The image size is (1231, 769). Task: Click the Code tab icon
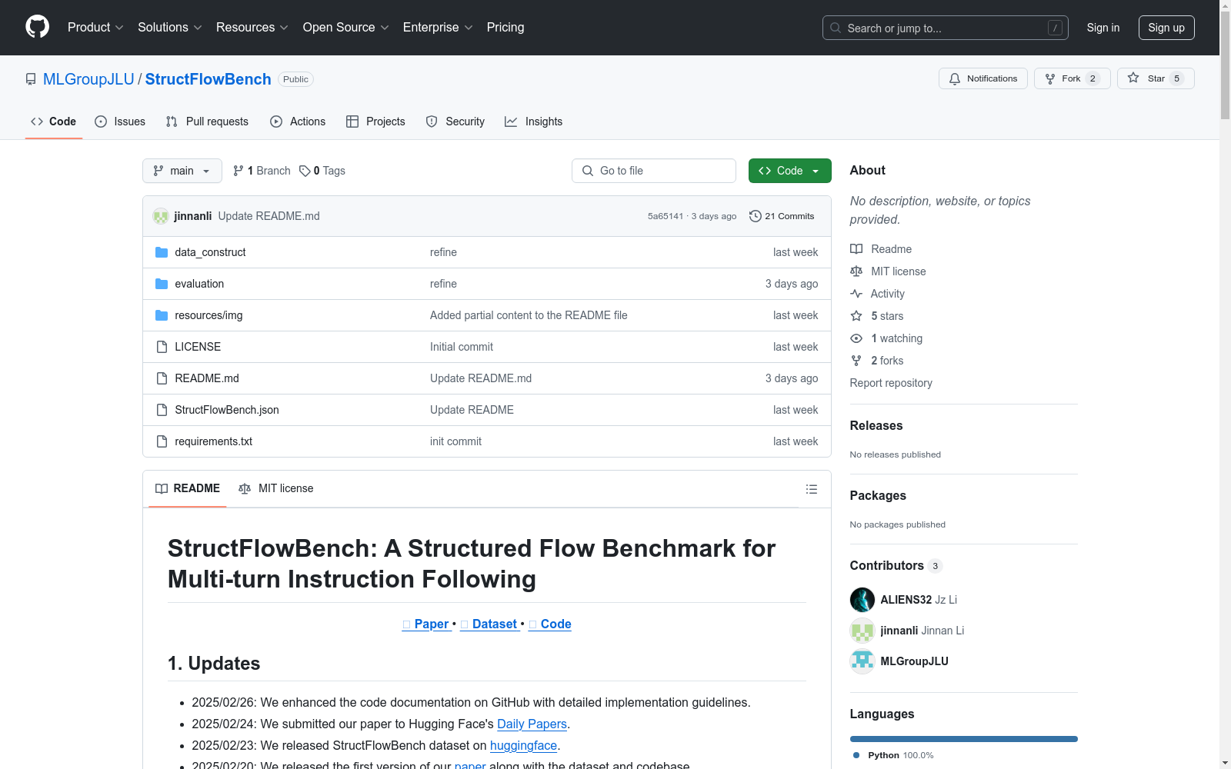click(37, 122)
